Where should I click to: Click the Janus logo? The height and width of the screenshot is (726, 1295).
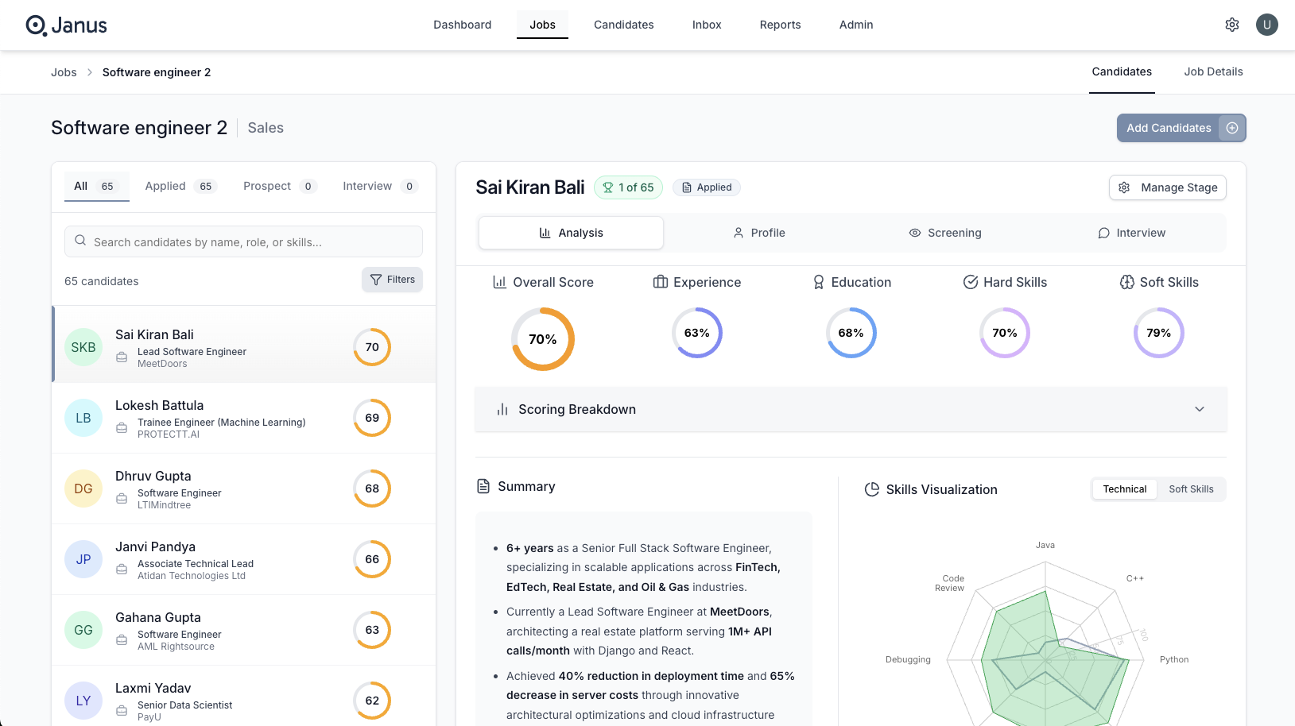tap(67, 25)
